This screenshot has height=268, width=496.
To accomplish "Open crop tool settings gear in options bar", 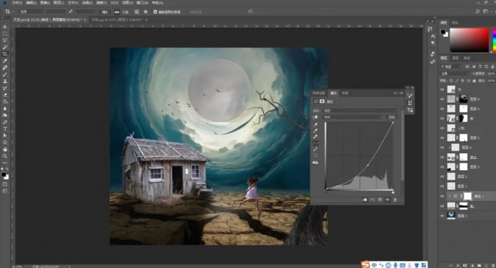I will (x=146, y=12).
